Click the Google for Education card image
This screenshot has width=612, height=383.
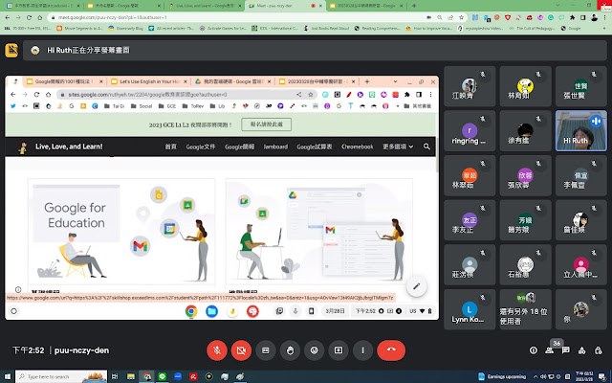pyautogui.click(x=121, y=231)
